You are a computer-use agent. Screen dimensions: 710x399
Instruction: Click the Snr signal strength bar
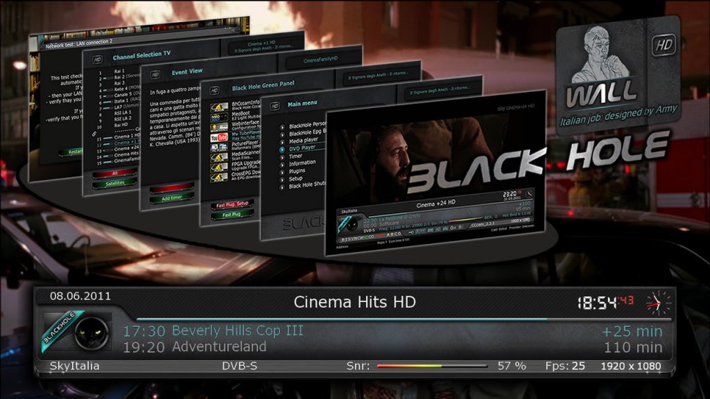432,366
